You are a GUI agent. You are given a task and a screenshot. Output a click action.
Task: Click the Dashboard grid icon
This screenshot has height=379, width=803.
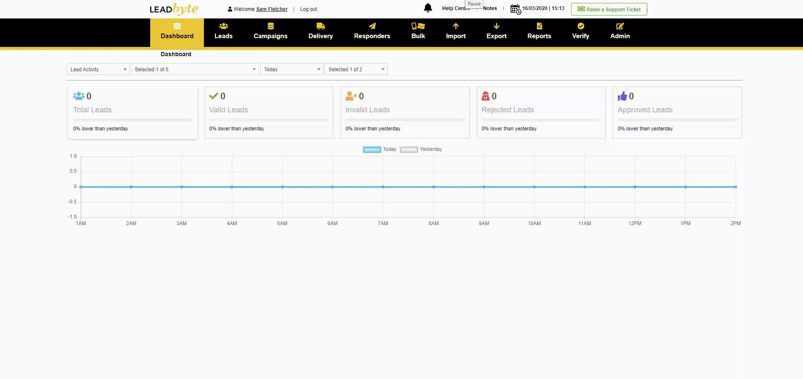177,26
